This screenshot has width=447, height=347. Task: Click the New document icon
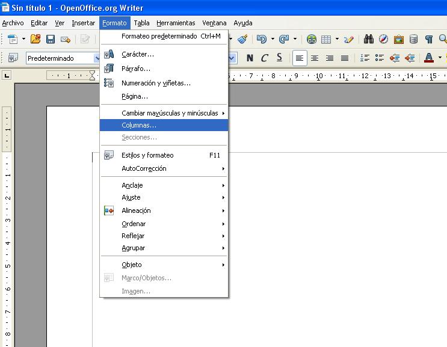point(12,39)
